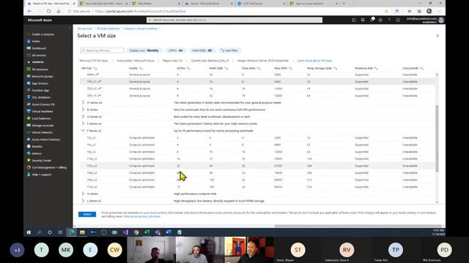Open View Azure pricing calculator link

142,216
